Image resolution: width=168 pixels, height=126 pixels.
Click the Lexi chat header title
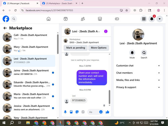coord(86,31)
